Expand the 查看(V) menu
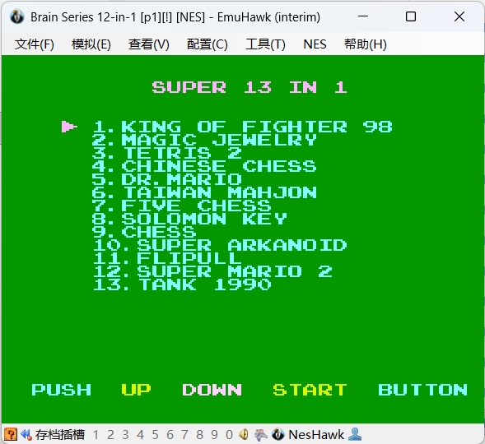The width and height of the screenshot is (485, 444). [x=149, y=44]
